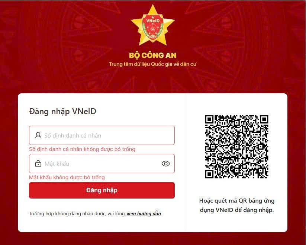The height and width of the screenshot is (245, 306).
Task: Click Trường hợp không đăng nhập được text
Action: 77,214
